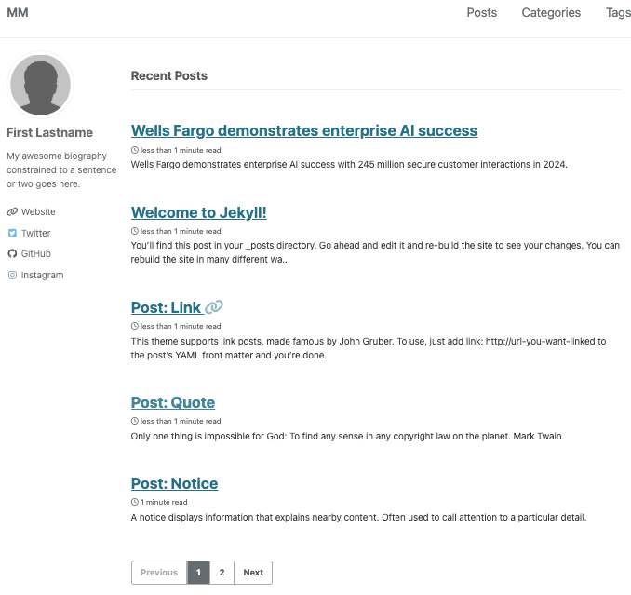Click the clock icon under Wells Fargo post
This screenshot has height=595, width=631.
[x=135, y=150]
